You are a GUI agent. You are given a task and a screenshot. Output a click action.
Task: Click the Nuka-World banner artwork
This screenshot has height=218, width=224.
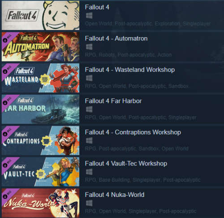pyautogui.click(x=40, y=203)
